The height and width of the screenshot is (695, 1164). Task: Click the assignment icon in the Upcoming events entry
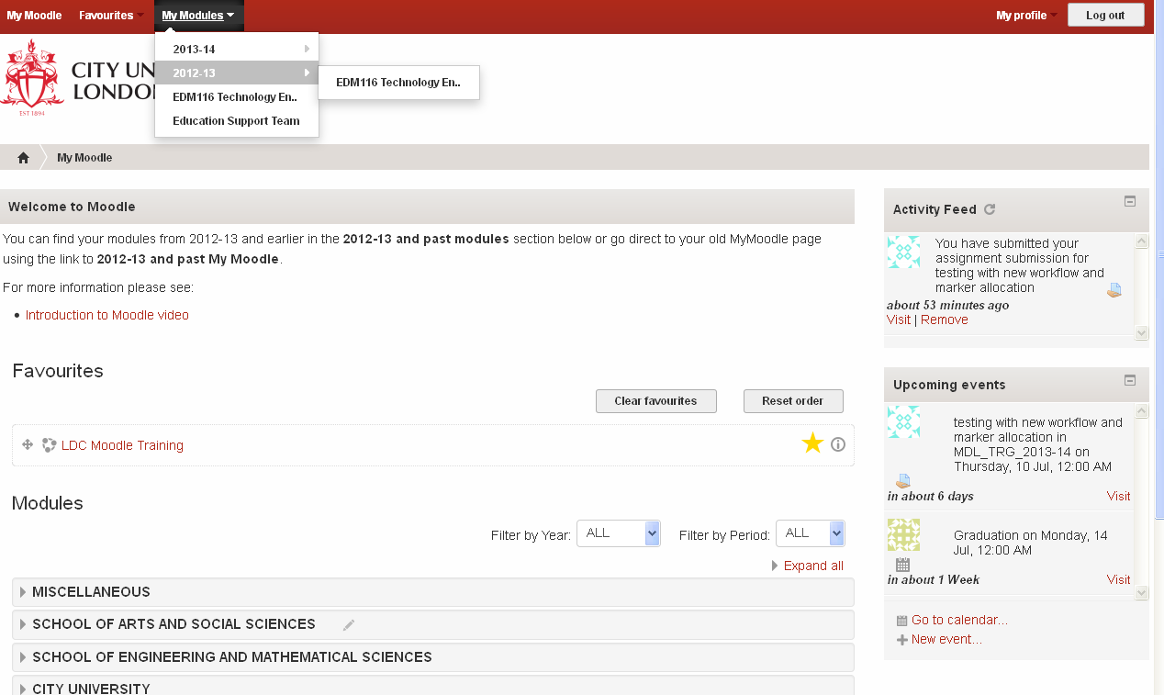tap(903, 481)
